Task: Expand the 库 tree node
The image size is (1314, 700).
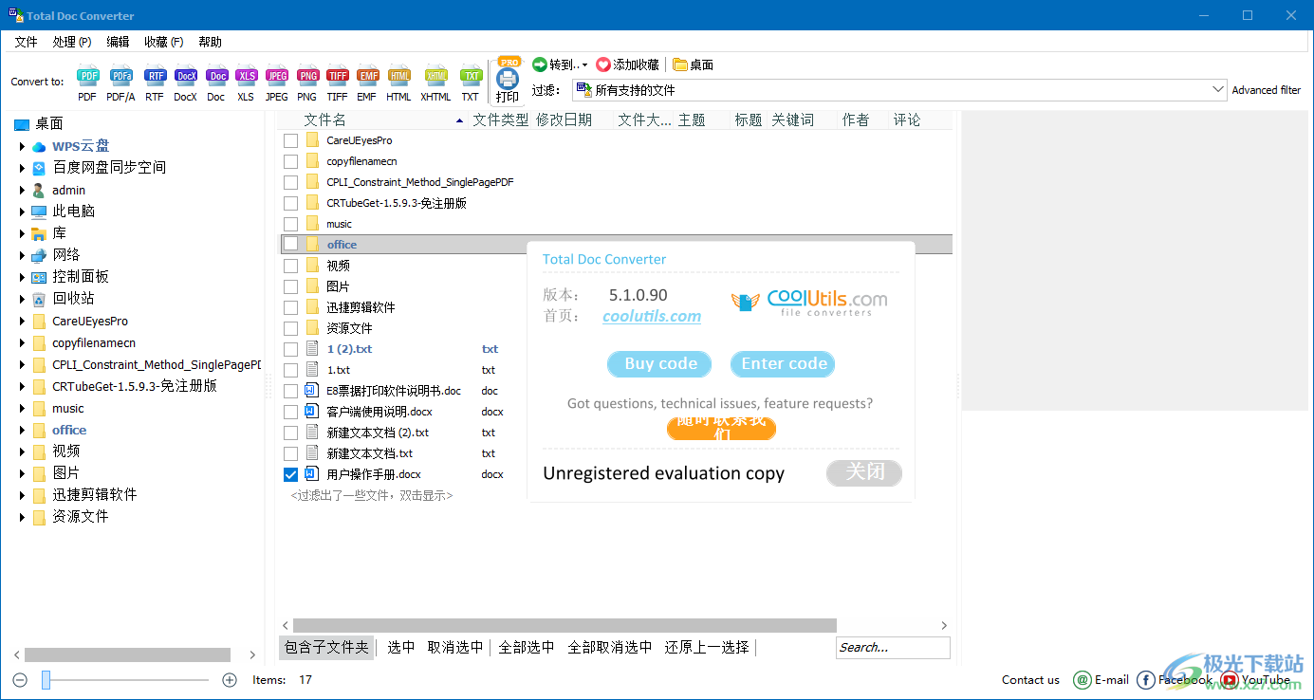Action: [x=22, y=233]
